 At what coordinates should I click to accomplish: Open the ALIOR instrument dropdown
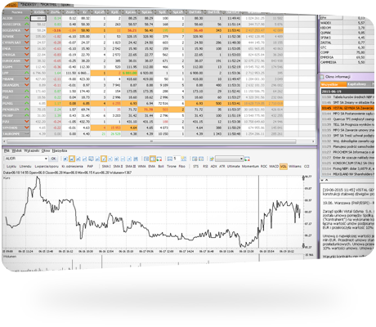(46, 159)
